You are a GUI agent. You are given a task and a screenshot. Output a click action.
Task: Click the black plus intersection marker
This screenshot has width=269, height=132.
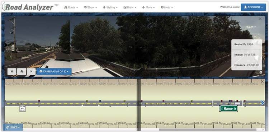229,104
